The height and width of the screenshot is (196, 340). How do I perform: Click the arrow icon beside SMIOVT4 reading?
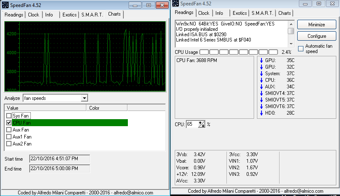(x=261, y=93)
